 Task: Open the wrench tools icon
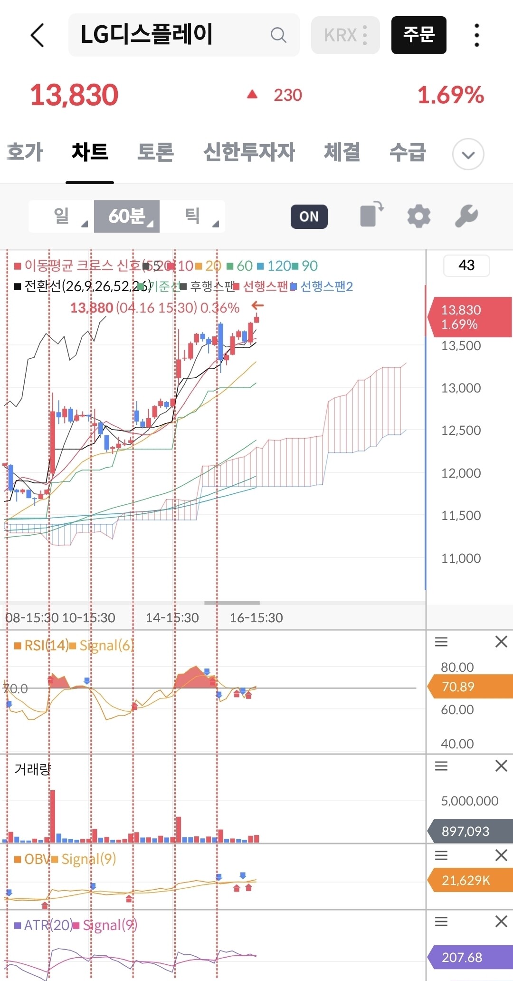pyautogui.click(x=466, y=216)
